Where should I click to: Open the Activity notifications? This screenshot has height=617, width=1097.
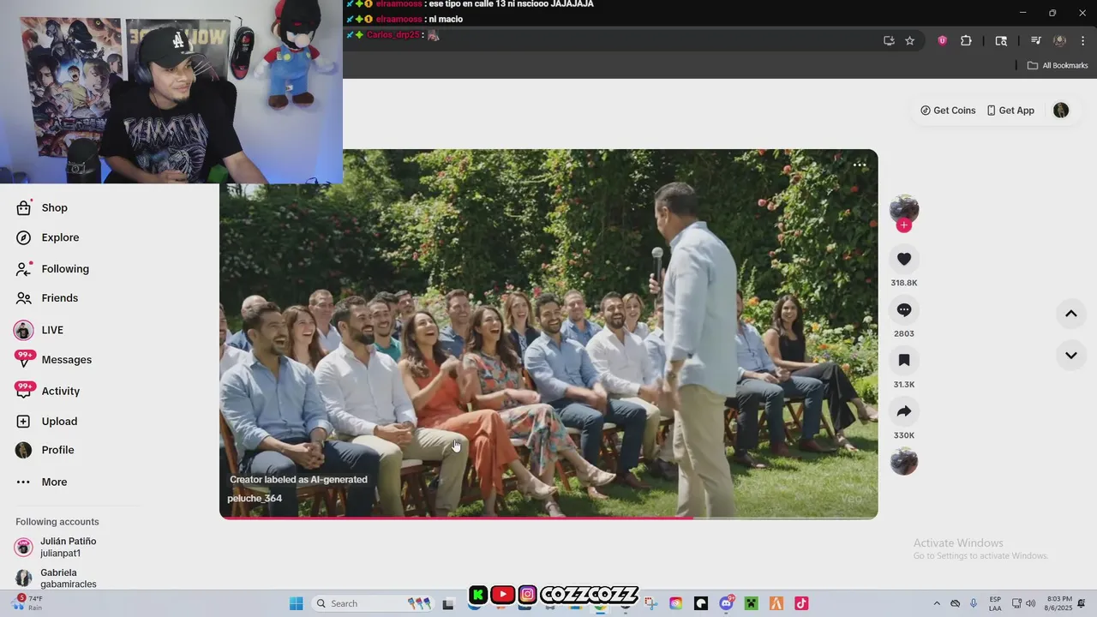48,391
